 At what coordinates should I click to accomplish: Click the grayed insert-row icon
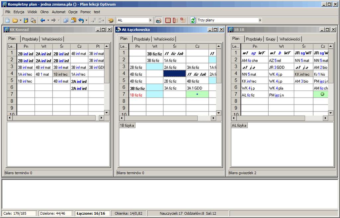tap(94, 20)
